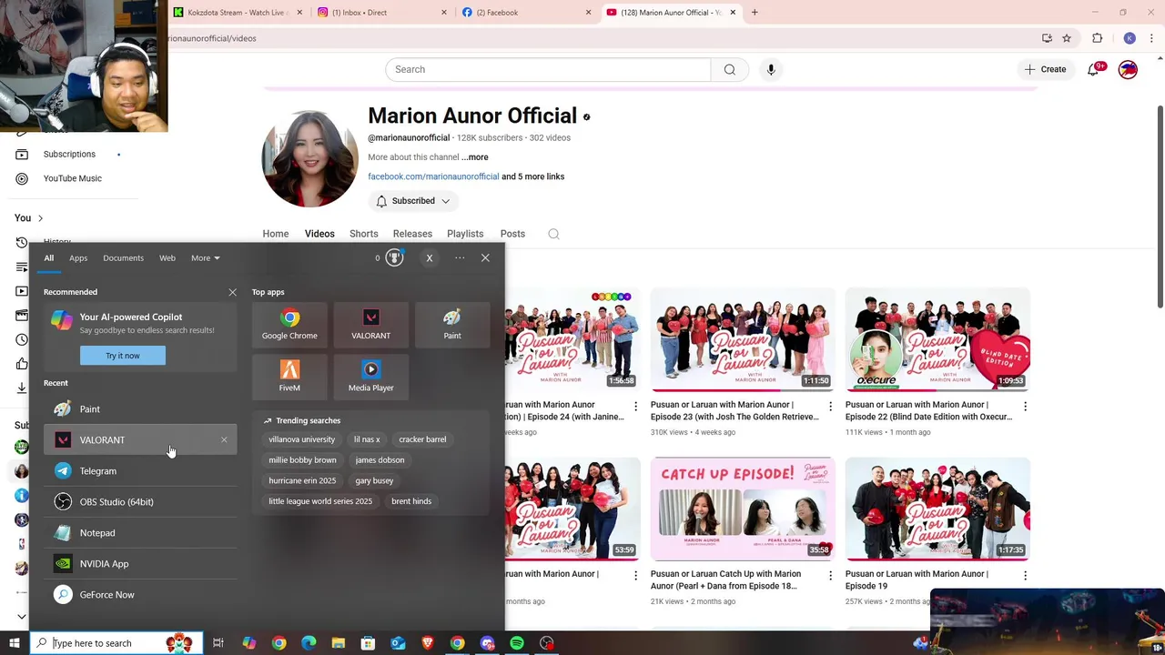1165x655 pixels.
Task: Remove VALORANT from recent list
Action: coord(224,440)
